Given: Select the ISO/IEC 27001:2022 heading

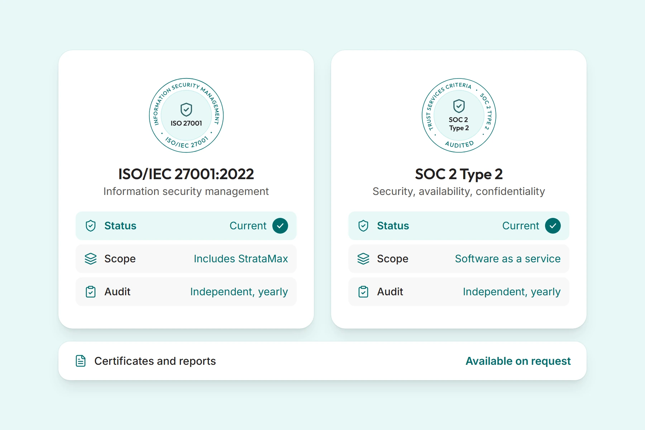Looking at the screenshot, I should pos(186,174).
